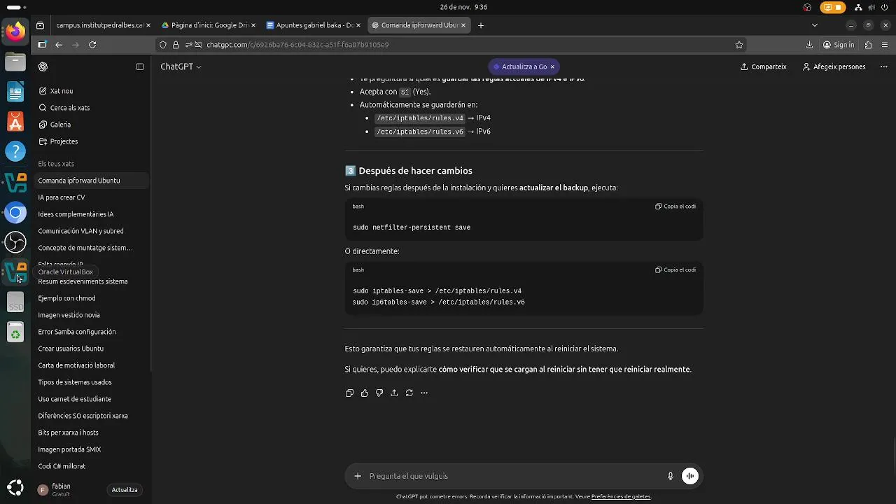This screenshot has width=896, height=504.
Task: Open chat Crear usuarios Ubuntu
Action: tap(92, 349)
